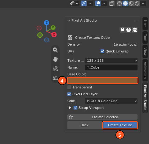Open the documentation book icon

(x=122, y=30)
